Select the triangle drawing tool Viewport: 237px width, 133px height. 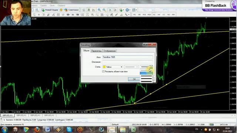(73, 15)
